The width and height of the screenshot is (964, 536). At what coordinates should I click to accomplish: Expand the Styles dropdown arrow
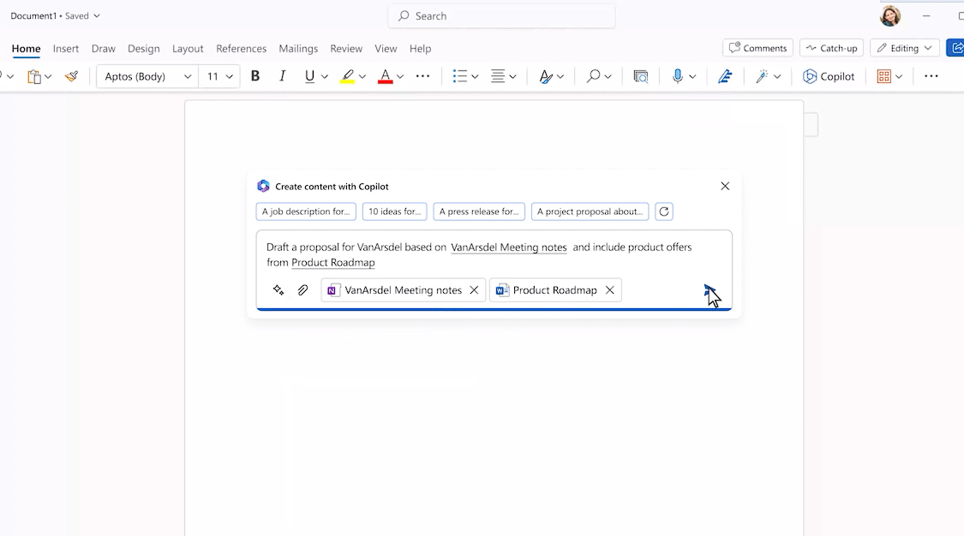pyautogui.click(x=560, y=77)
